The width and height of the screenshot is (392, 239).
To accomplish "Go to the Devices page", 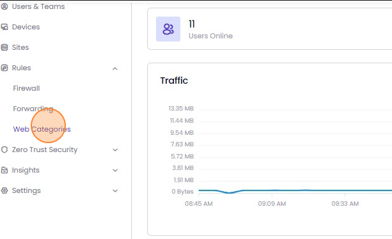I will pyautogui.click(x=26, y=27).
